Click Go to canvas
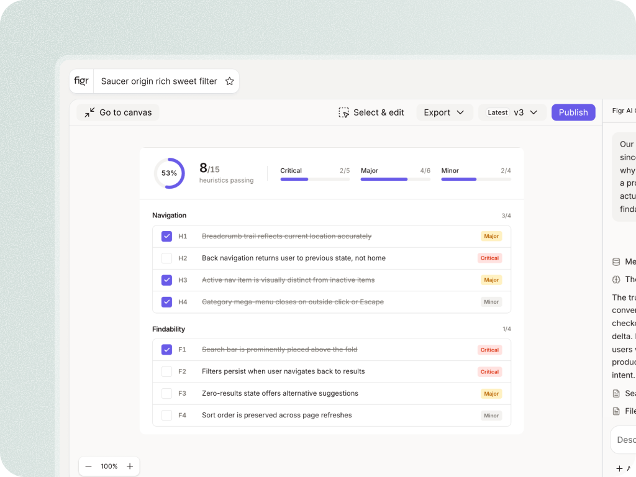 point(118,112)
